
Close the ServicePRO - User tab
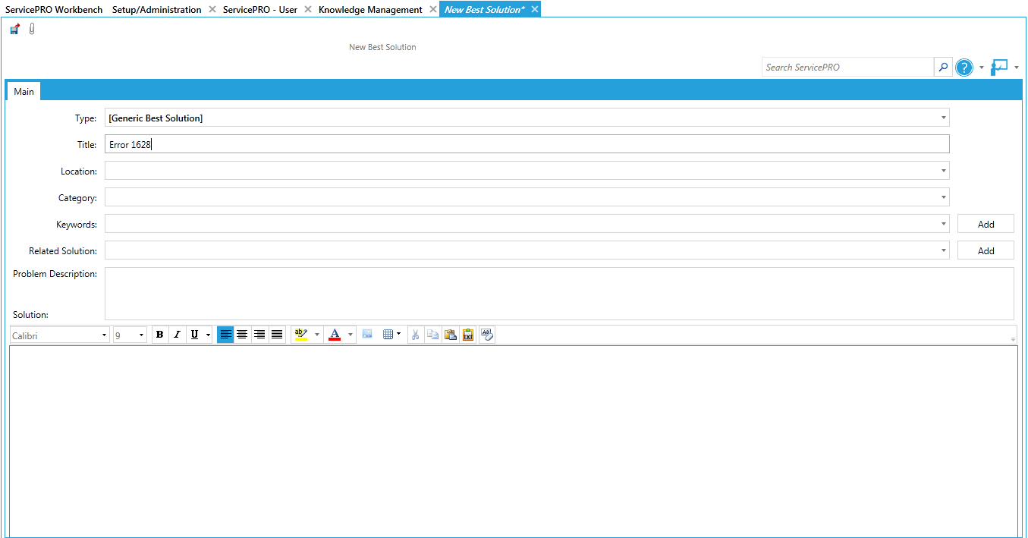tap(307, 9)
